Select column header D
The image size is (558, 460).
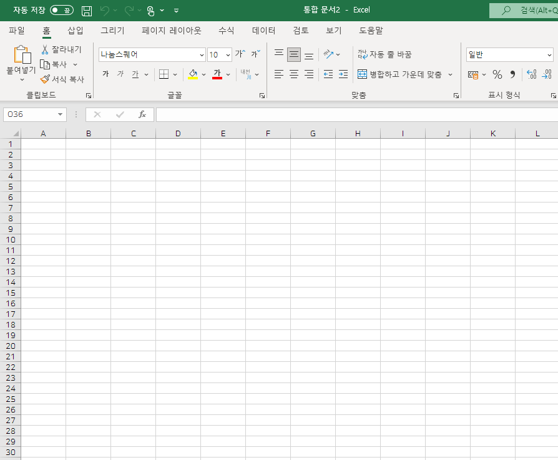tap(178, 134)
